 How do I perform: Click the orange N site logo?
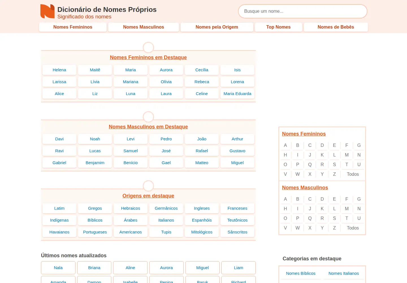[47, 11]
